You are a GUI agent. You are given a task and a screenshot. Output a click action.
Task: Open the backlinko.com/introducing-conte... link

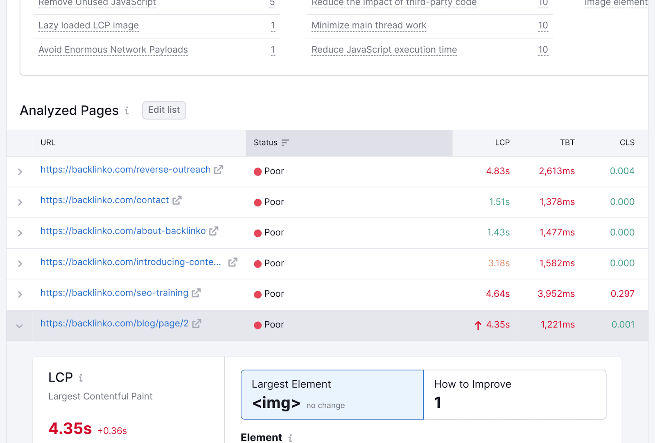point(131,262)
